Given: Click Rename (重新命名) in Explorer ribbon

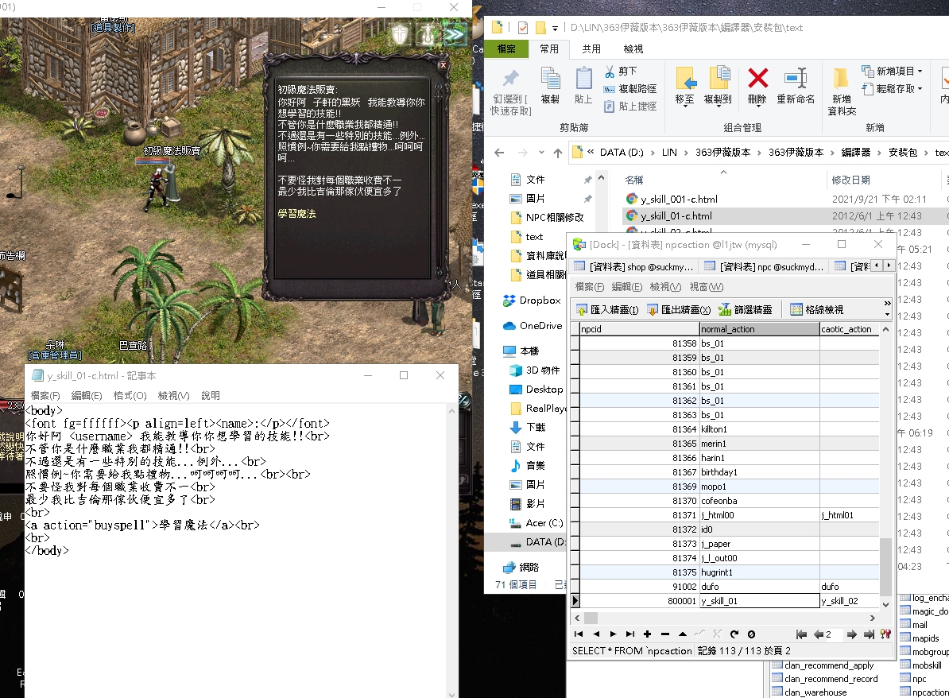Looking at the screenshot, I should click(796, 87).
